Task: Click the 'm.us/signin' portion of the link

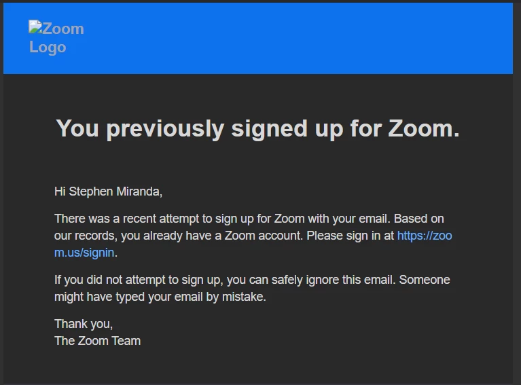Action: 84,253
